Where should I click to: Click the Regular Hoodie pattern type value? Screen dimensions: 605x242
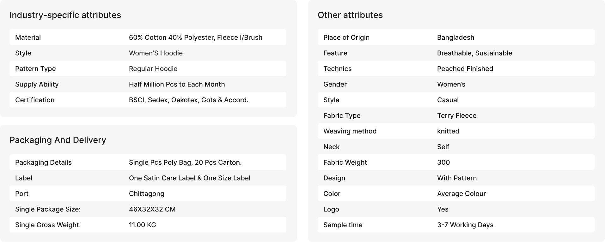click(x=153, y=69)
